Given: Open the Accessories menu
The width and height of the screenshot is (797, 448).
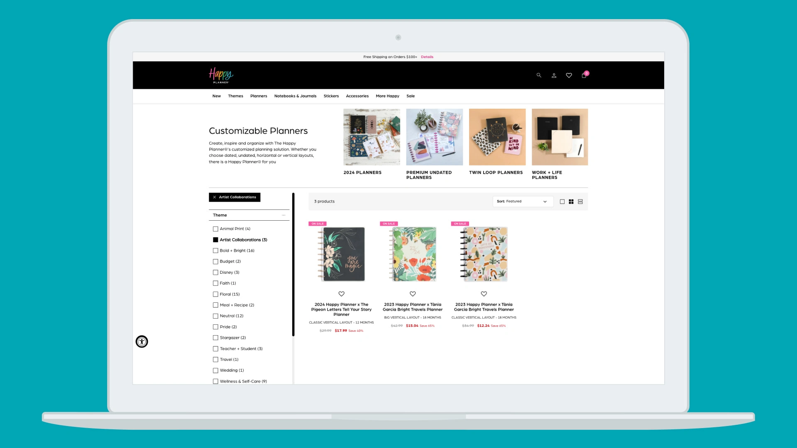Looking at the screenshot, I should coord(357,96).
